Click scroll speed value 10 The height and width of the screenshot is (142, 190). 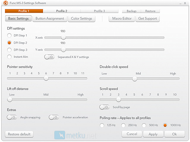175,95
